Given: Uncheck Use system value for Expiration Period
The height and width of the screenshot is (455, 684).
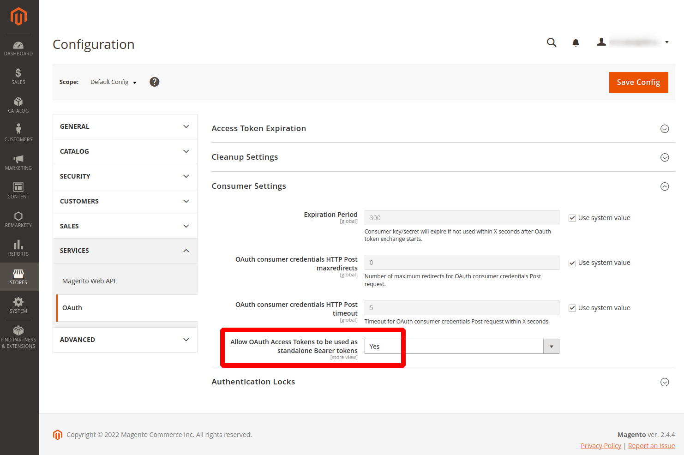Looking at the screenshot, I should coord(572,218).
